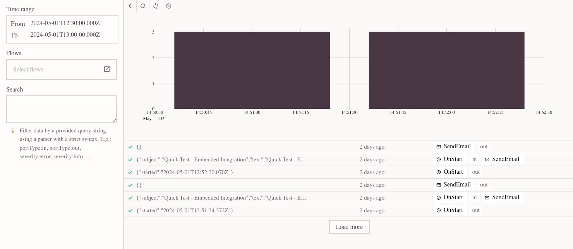Screen dimensions: 573x249
Task: Click the From time range field
Action: click(65, 23)
